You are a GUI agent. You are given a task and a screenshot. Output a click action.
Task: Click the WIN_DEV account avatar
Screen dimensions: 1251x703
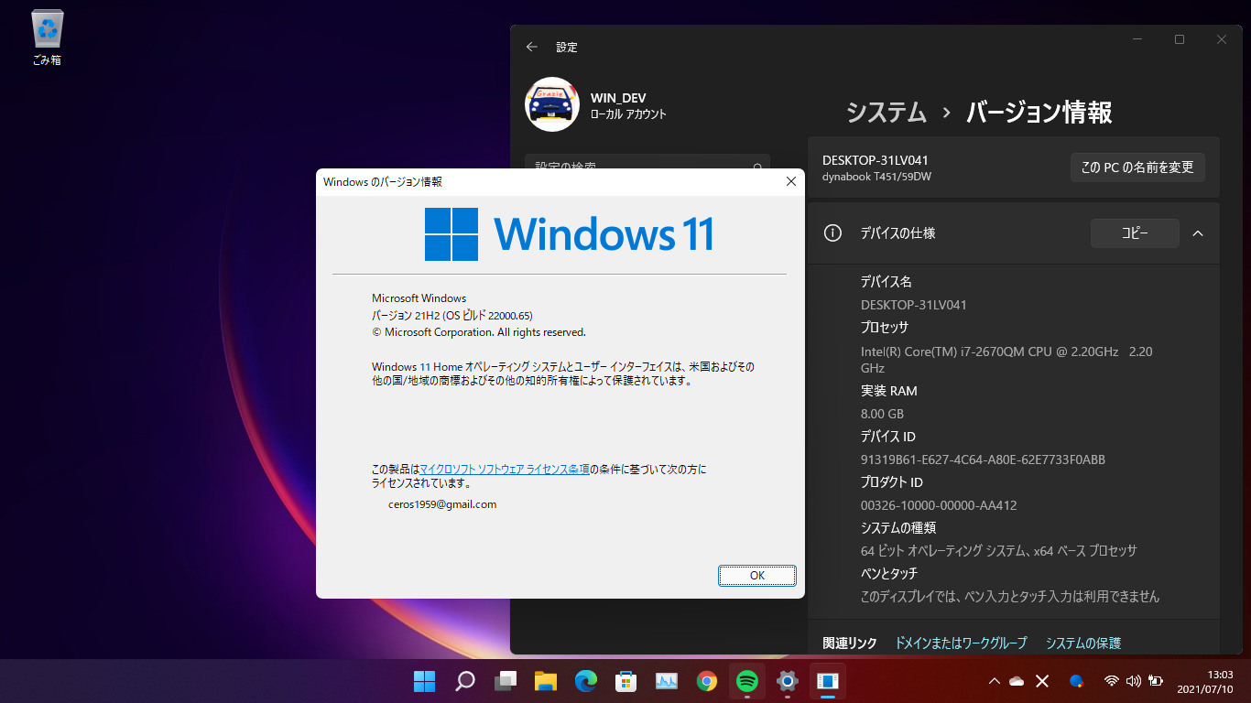pos(552,104)
